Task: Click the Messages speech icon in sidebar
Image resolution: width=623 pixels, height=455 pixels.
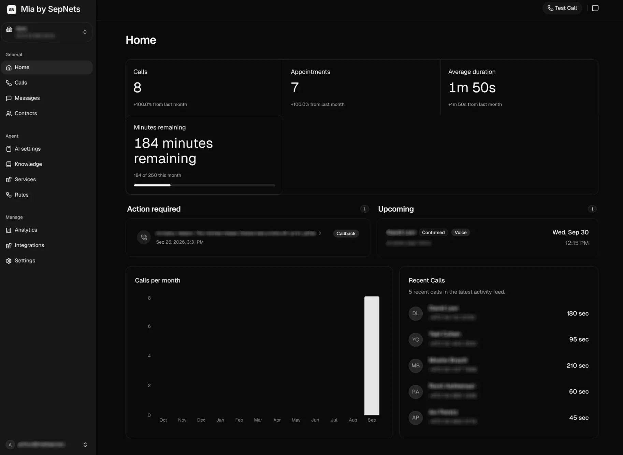Action: click(9, 98)
